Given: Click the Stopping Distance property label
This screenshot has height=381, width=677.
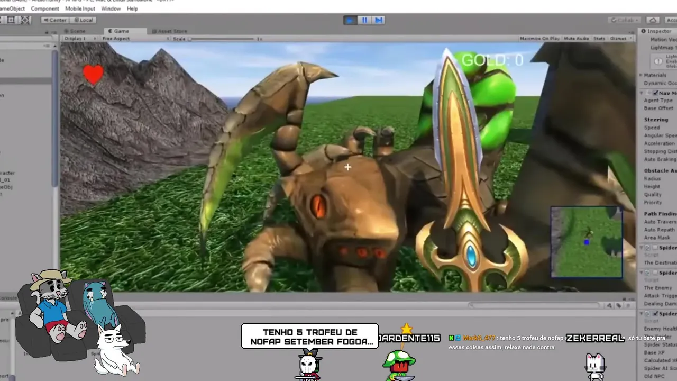Looking at the screenshot, I should pyautogui.click(x=660, y=151).
